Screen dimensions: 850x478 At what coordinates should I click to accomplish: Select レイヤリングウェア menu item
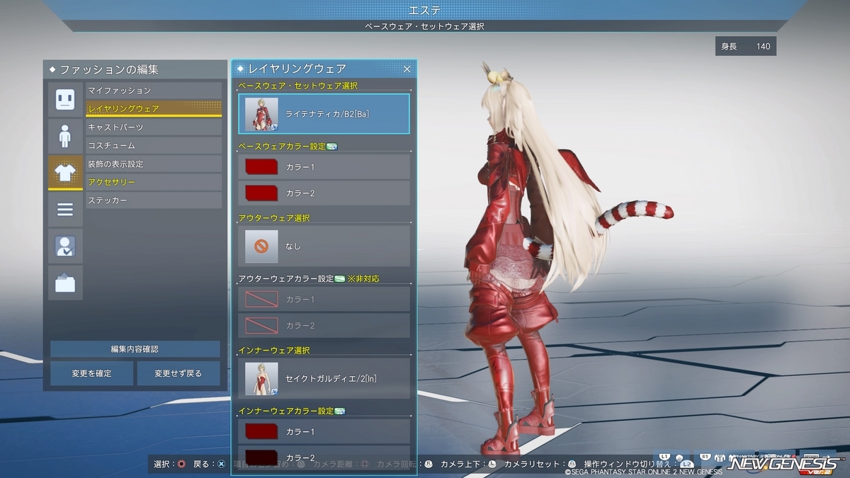154,109
